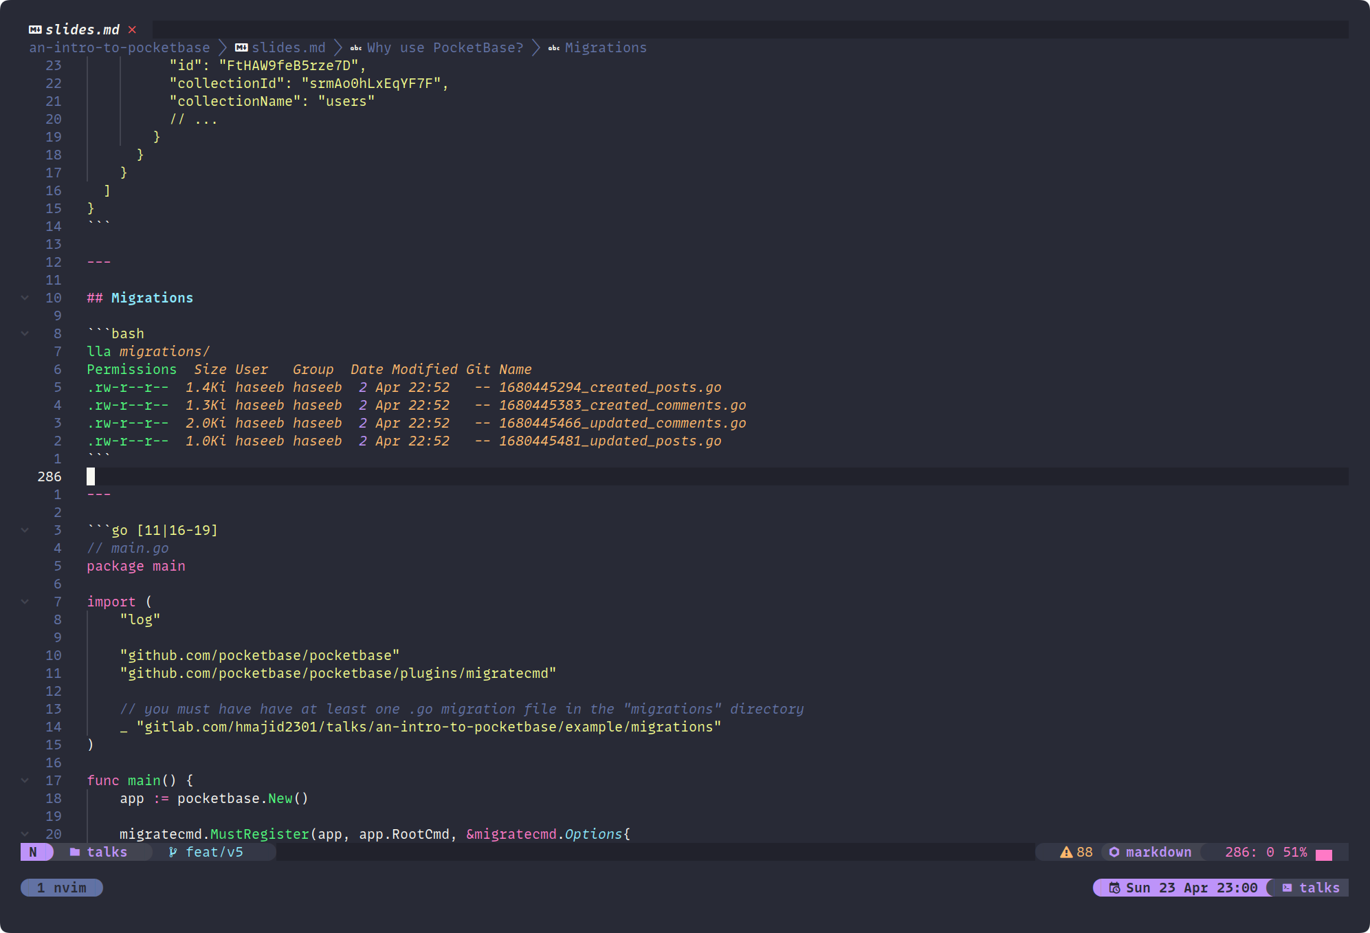Image resolution: width=1370 pixels, height=933 pixels.
Task: Click the Sun 23 Apr 23:00 date
Action: coord(1191,888)
